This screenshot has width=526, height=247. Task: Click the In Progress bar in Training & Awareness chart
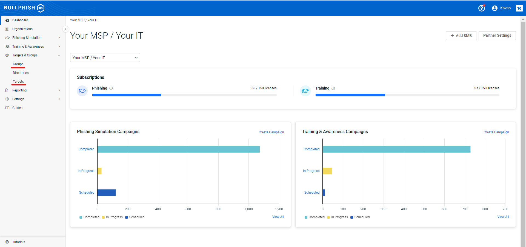[x=327, y=171]
